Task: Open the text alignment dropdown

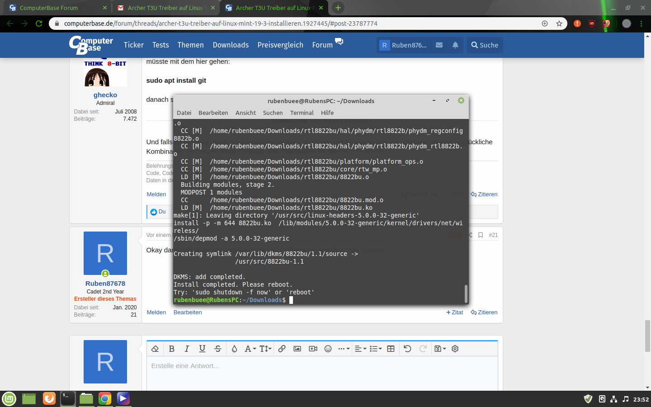Action: click(x=360, y=349)
